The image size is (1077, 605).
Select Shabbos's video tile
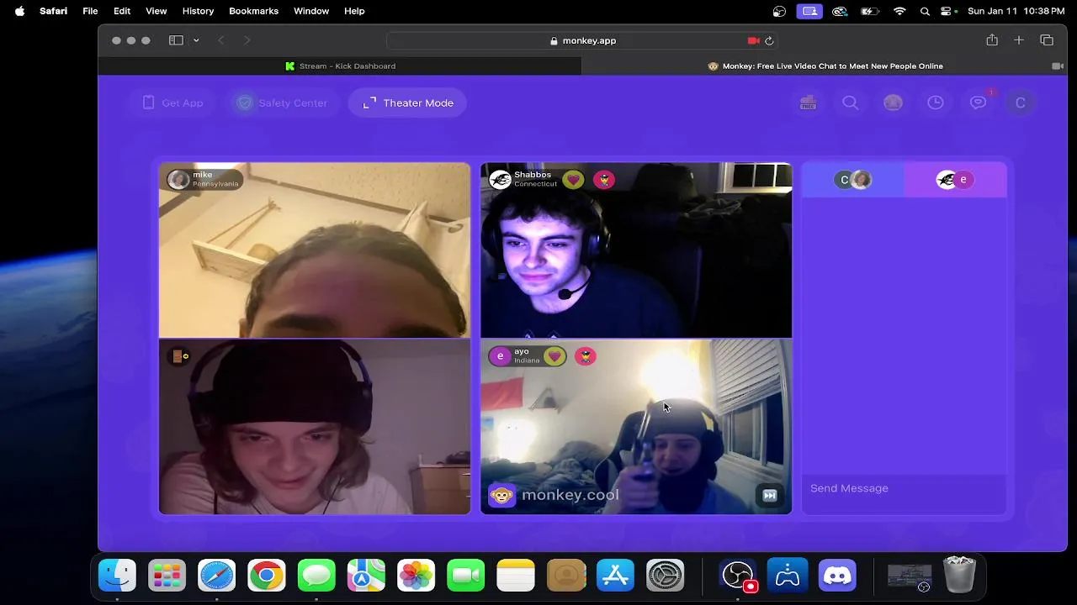636,250
